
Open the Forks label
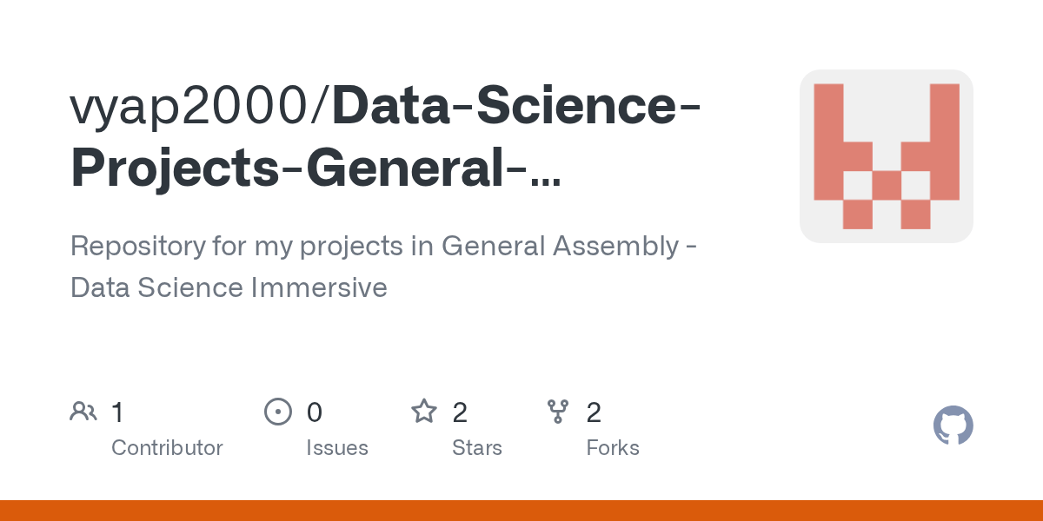(x=612, y=448)
